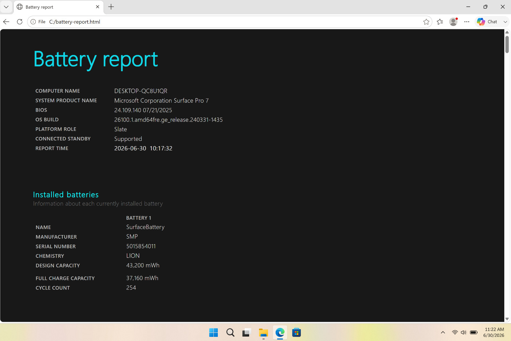Viewport: 511px width, 341px height.
Task: Click the Installed batteries heading
Action: [66, 194]
